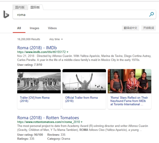159x143 pixels.
Task: Open the Images results tab
Action: [x=34, y=28]
